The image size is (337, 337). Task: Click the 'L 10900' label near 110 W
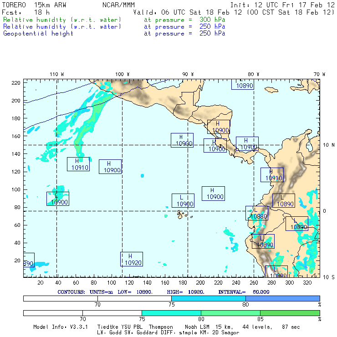click(x=58, y=199)
